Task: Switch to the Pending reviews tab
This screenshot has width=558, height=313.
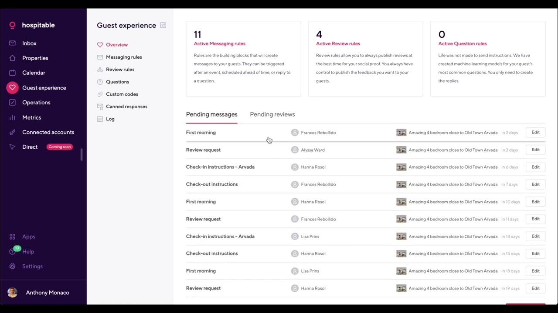Action: pyautogui.click(x=272, y=114)
